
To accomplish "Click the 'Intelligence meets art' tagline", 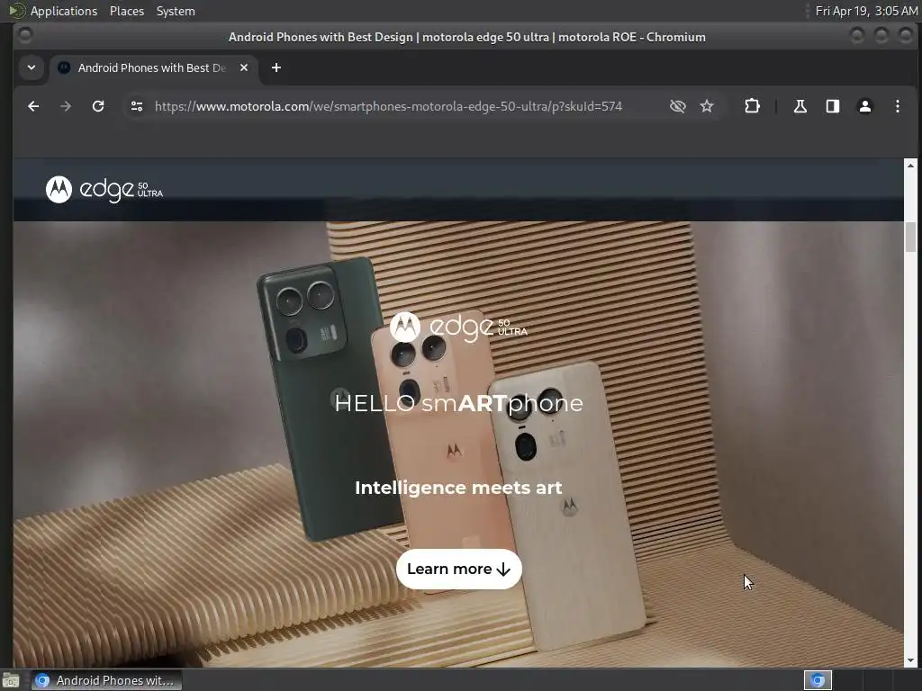I will pos(458,488).
